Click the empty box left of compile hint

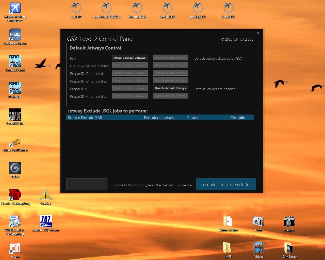click(87, 184)
